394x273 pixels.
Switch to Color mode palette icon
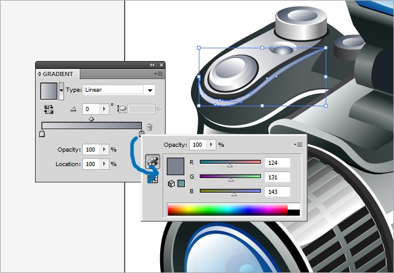(152, 161)
